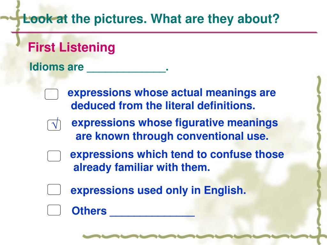Click the slide title about pictures
The image size is (327, 245).
click(151, 19)
